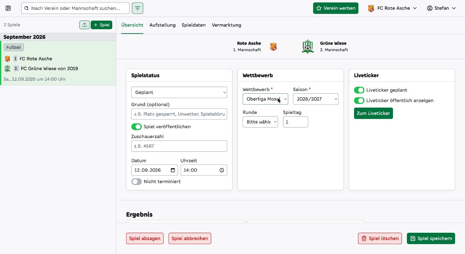Click the Rote Asche crest in the match header
The image size is (465, 254).
coord(273,46)
